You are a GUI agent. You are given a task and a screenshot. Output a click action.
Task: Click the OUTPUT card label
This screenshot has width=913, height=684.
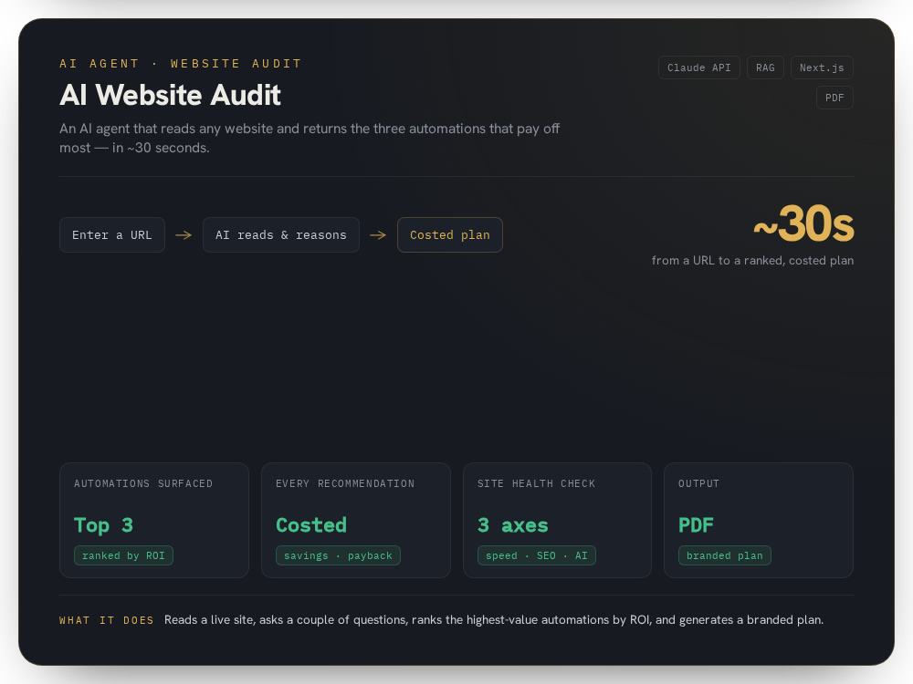click(698, 483)
